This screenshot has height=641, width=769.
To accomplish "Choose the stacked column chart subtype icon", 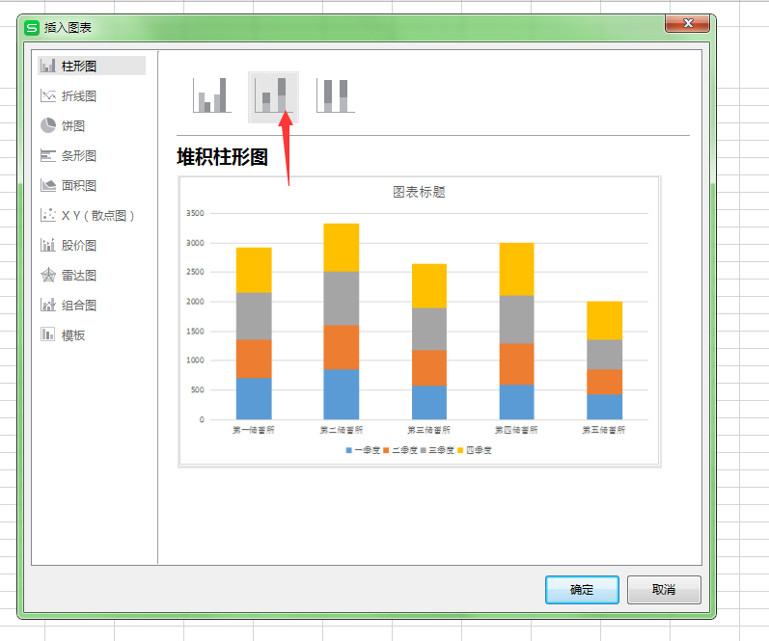I will click(274, 96).
